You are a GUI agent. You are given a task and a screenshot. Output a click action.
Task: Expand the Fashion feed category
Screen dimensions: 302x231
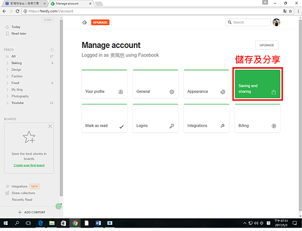(x=8, y=76)
